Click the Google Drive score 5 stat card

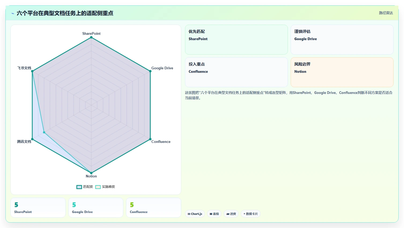click(x=96, y=208)
